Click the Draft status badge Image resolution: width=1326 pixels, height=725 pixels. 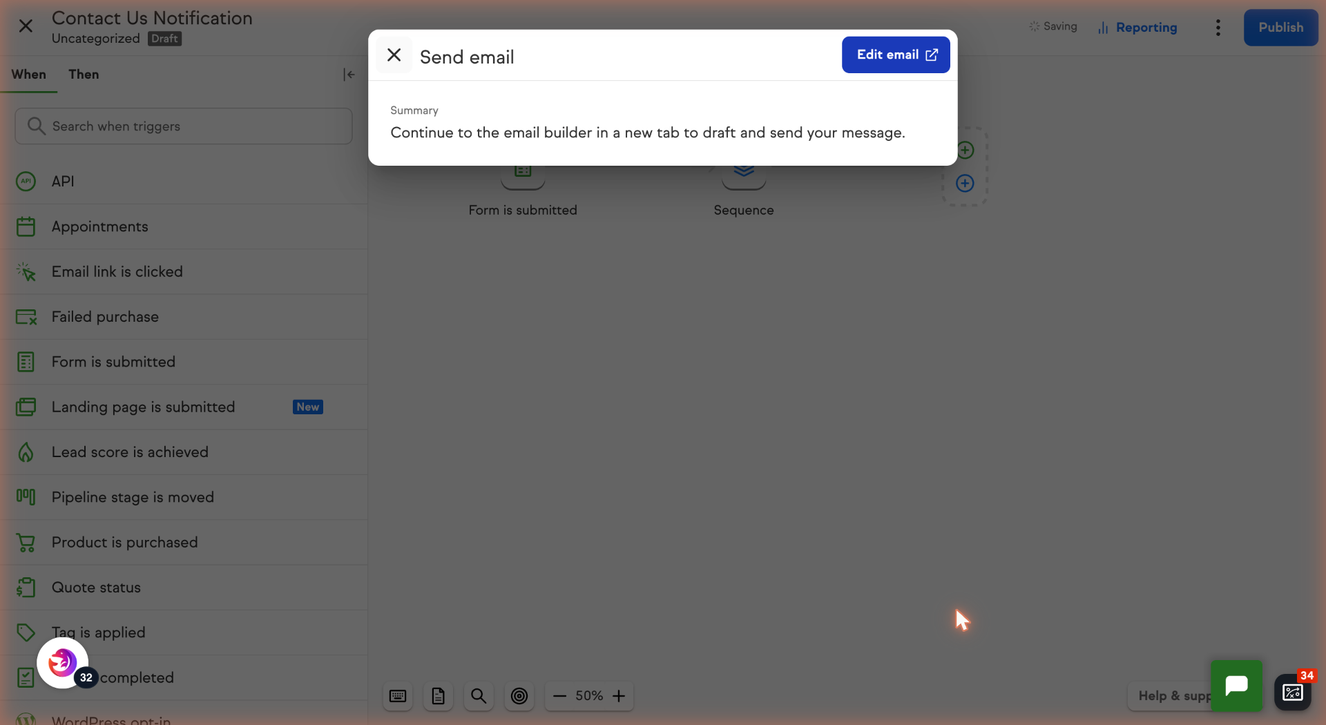[x=164, y=39]
